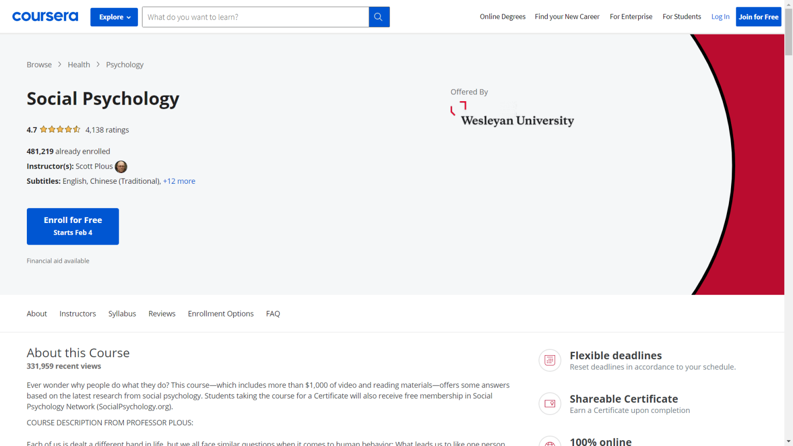This screenshot has height=446, width=793.
Task: Click the 'About this Course' heading
Action: click(x=78, y=353)
